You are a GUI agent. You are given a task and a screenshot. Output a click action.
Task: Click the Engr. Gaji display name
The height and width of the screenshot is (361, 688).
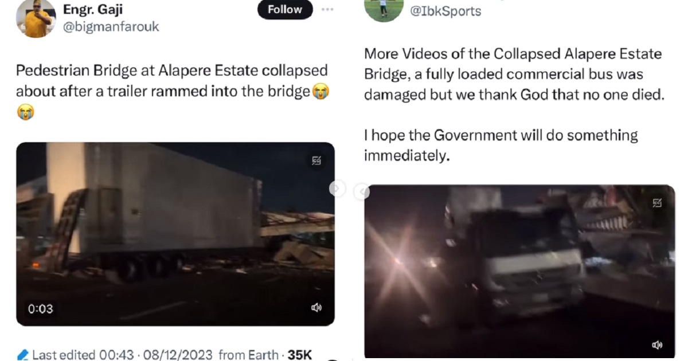coord(93,10)
